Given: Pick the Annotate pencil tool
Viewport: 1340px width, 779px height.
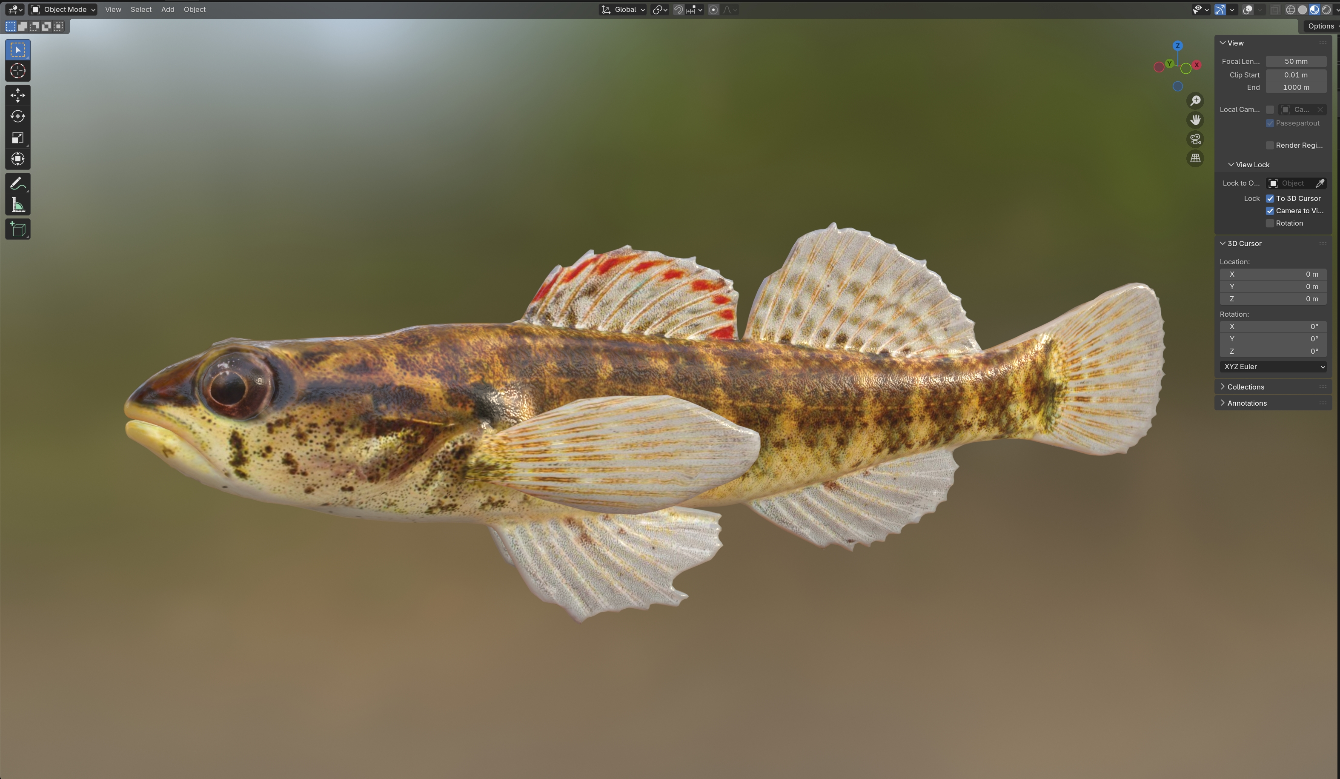Looking at the screenshot, I should coord(17,184).
